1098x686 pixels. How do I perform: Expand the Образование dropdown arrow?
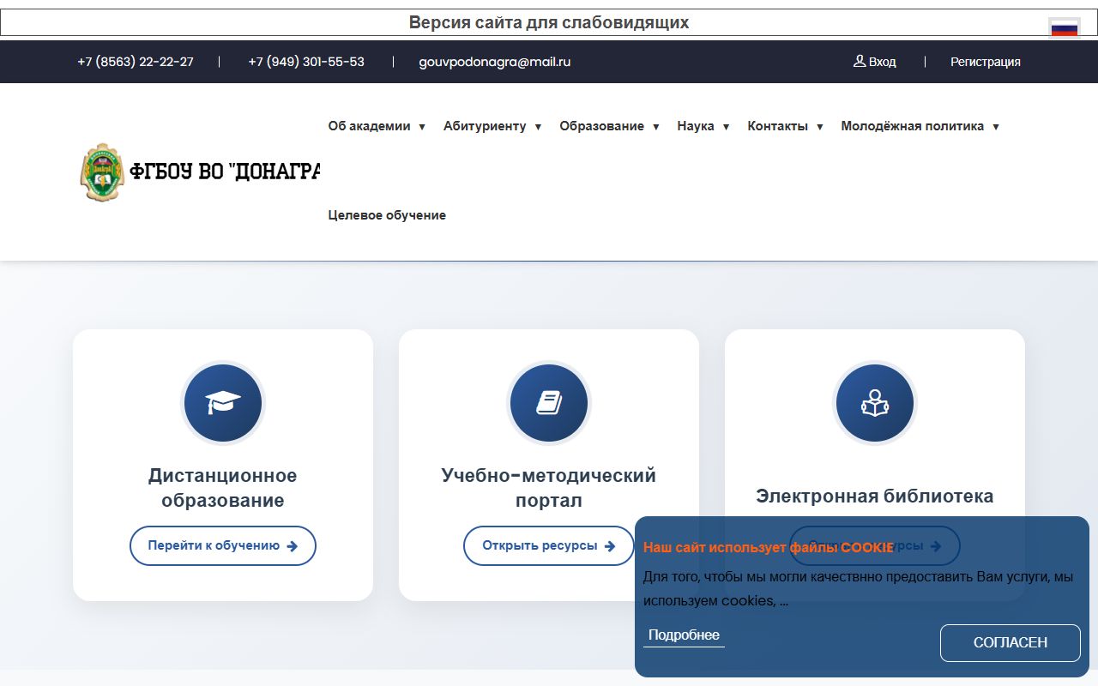tap(655, 127)
